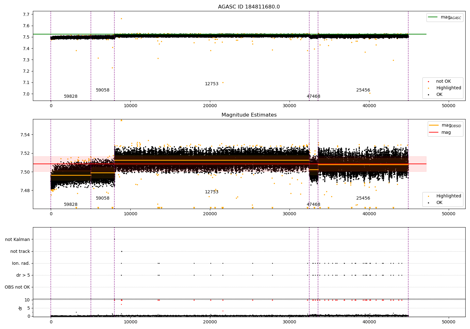Click obsid label 25456 in the AGASC ID plot
This screenshot has height=329, width=470.
pyautogui.click(x=363, y=90)
